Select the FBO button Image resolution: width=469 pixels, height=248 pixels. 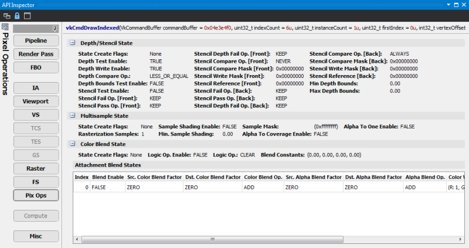[x=36, y=67]
